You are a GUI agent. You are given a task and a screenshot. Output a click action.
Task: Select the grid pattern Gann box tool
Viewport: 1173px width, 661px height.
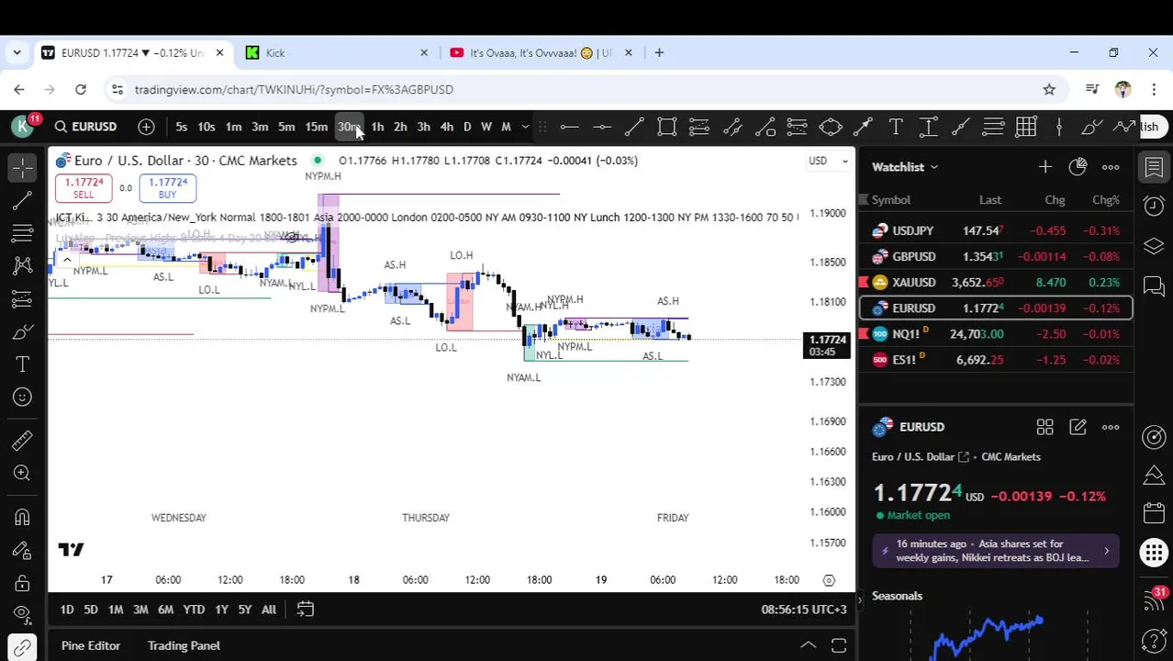(x=1026, y=128)
